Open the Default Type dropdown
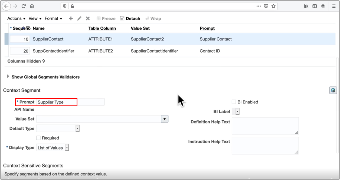Viewport: 340px width, 180px height. pos(77,128)
